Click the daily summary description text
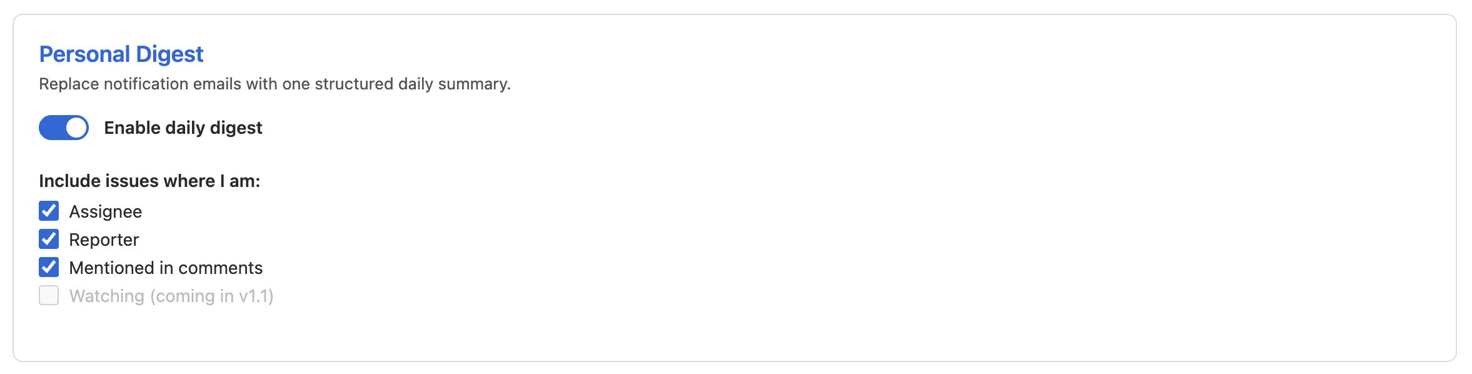Viewport: 1472px width, 374px height. tap(275, 84)
